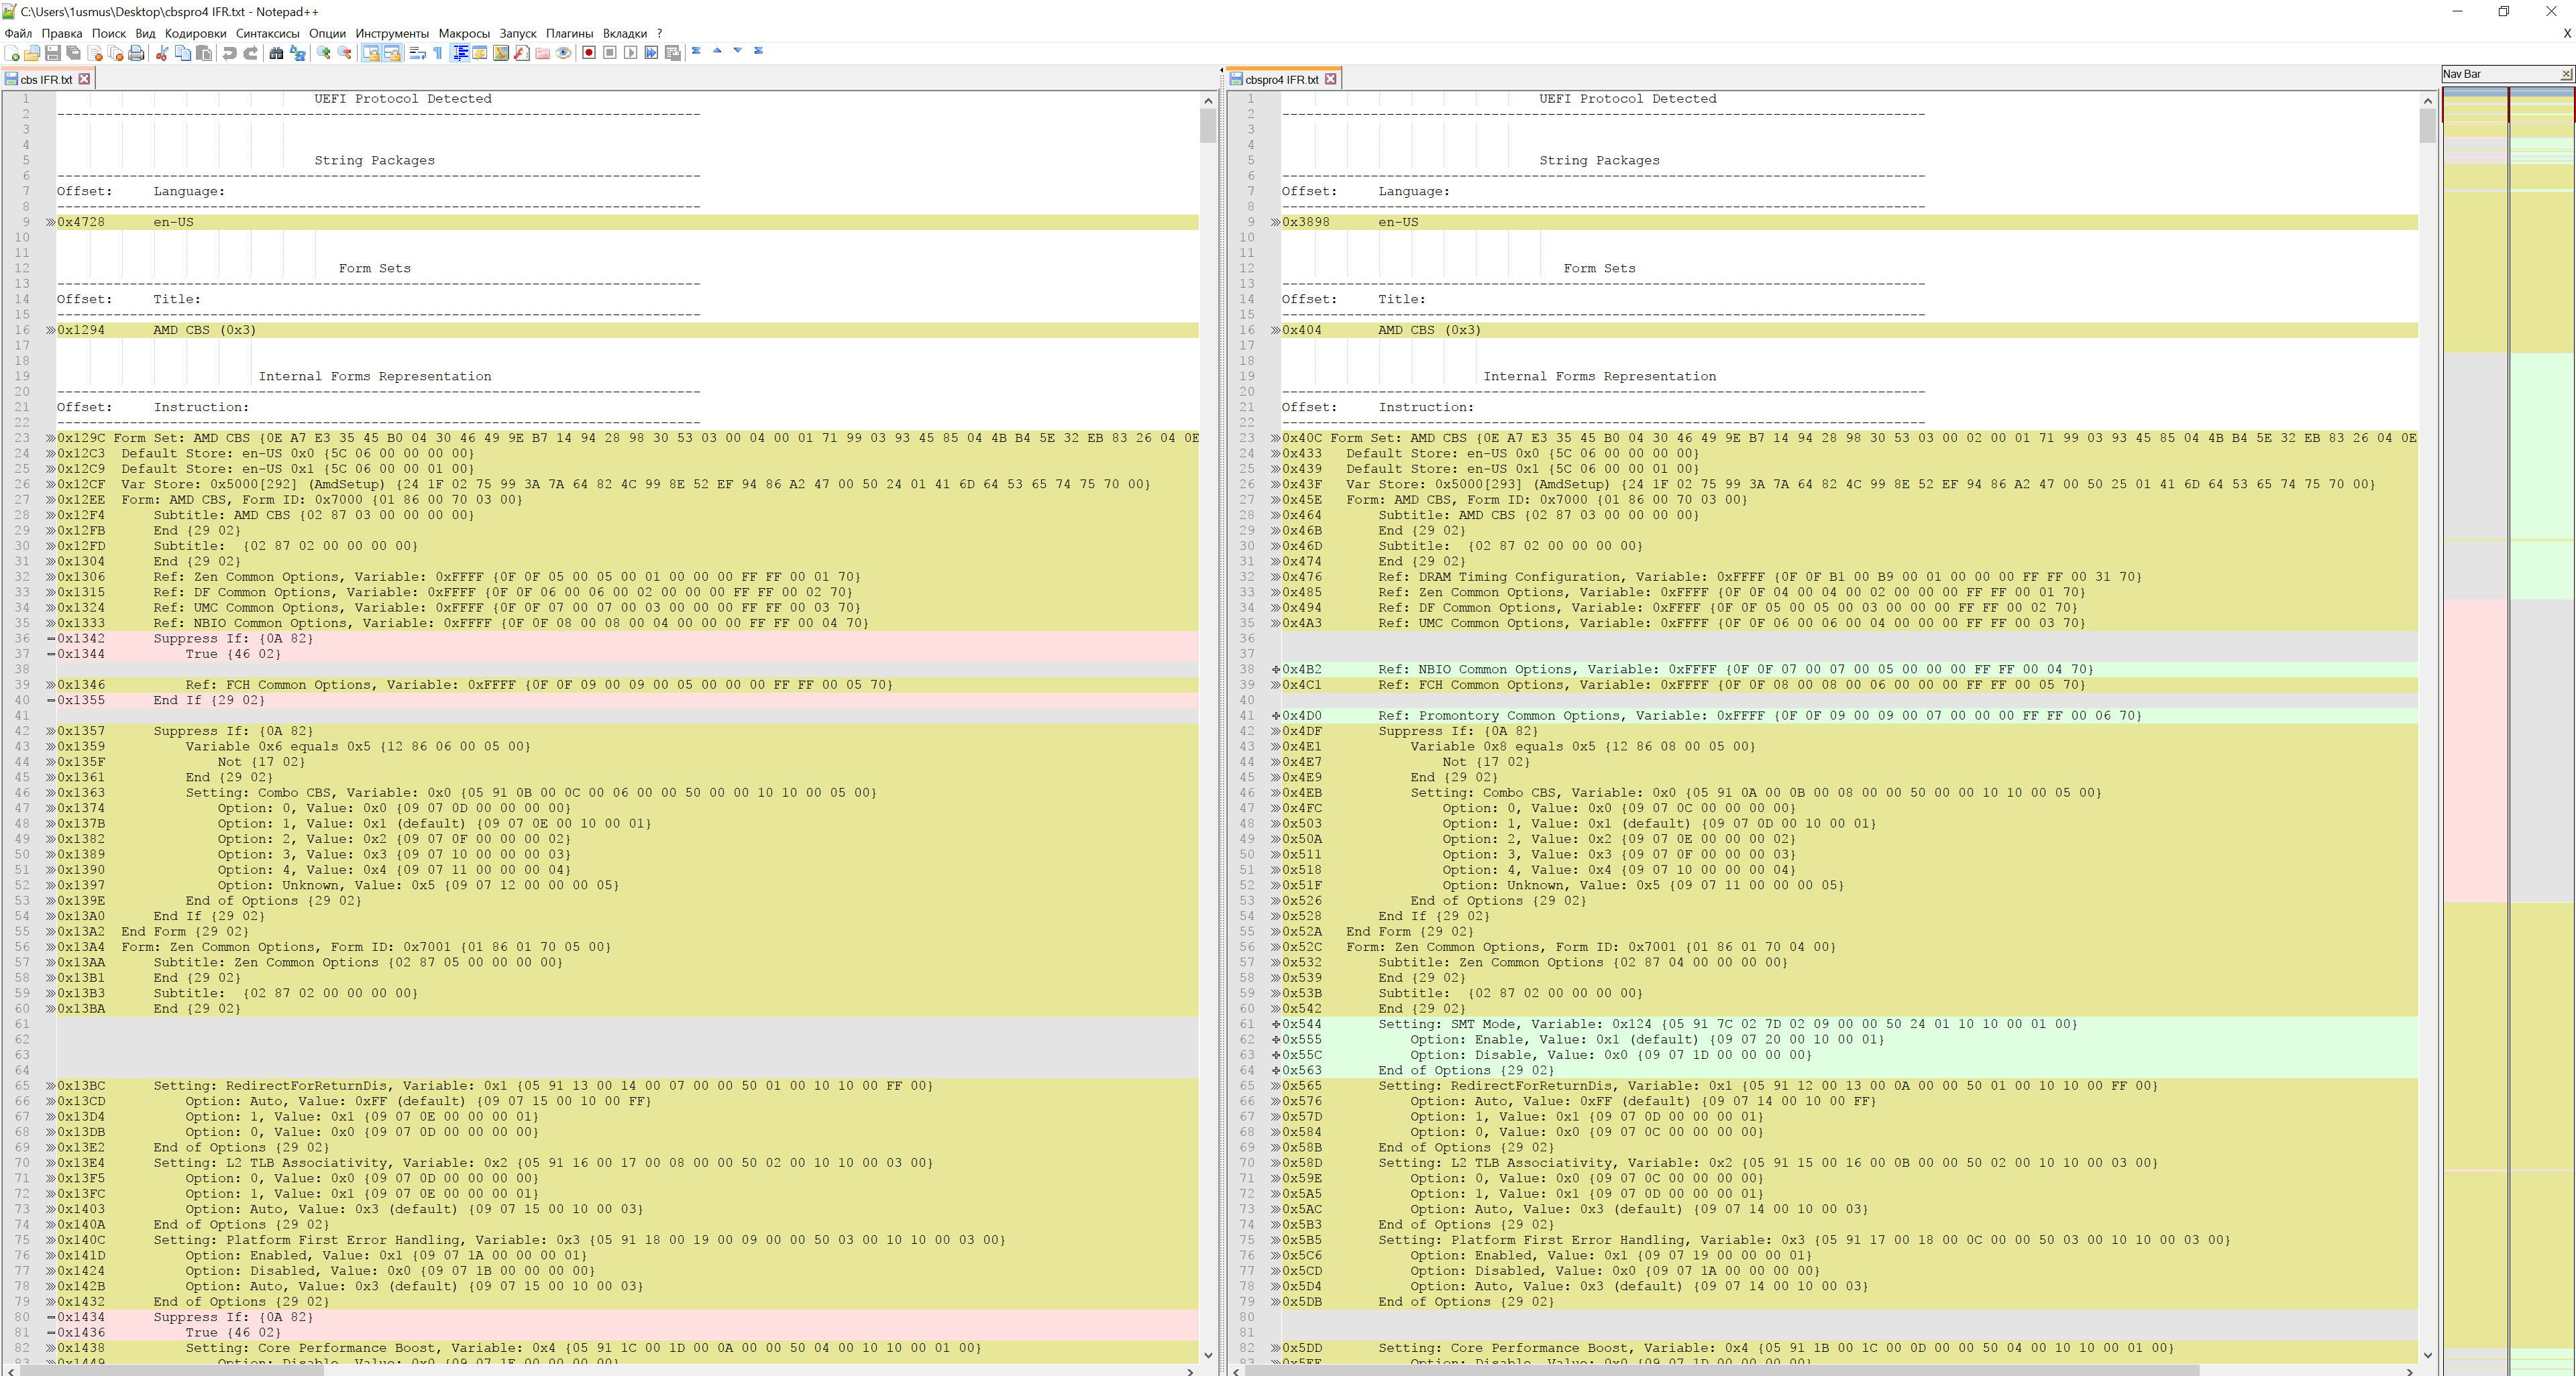Close the Nav Bar panel

(2566, 74)
